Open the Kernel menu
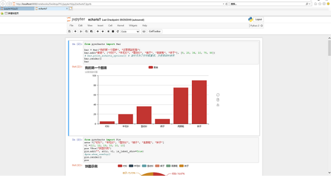 [x=121, y=25]
